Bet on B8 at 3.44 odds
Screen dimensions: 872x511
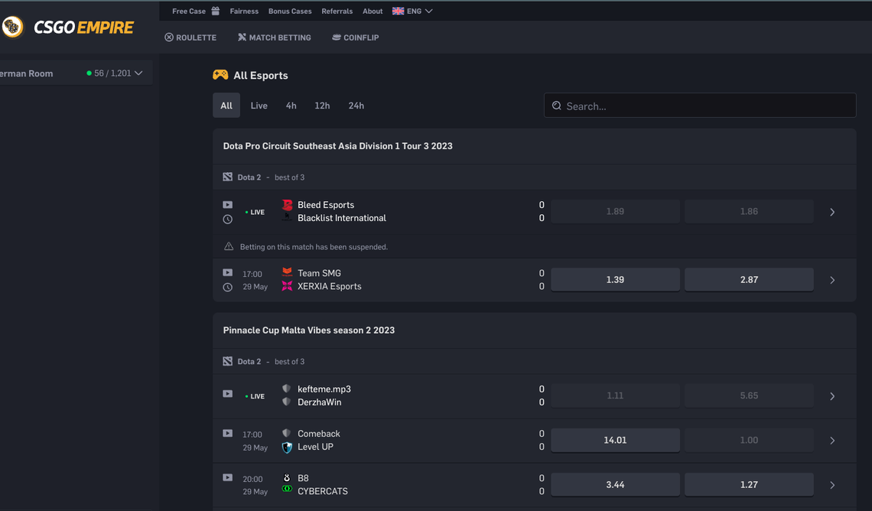pyautogui.click(x=615, y=484)
